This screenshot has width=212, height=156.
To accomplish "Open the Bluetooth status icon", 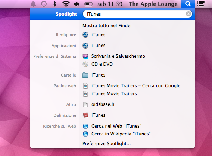I will coord(54,4).
